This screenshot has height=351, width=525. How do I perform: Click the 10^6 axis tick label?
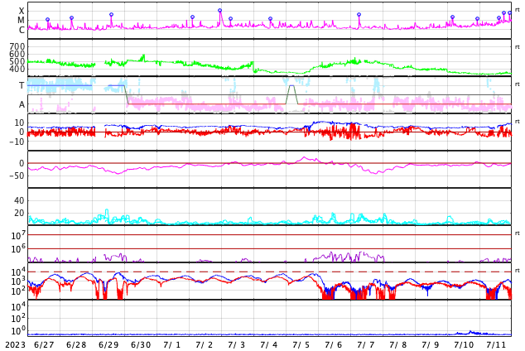click(x=18, y=248)
